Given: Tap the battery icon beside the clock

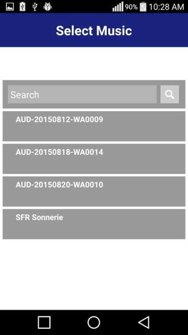Looking at the screenshot, I should coord(143,7).
